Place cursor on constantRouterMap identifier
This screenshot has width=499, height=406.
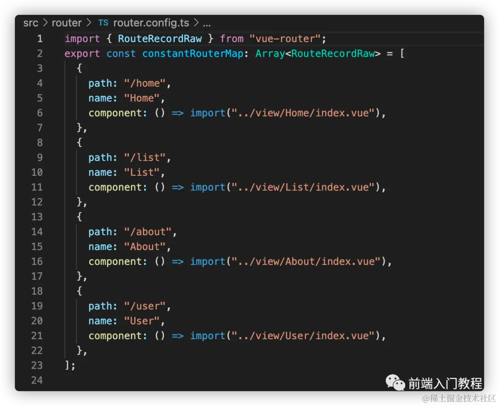coord(193,54)
